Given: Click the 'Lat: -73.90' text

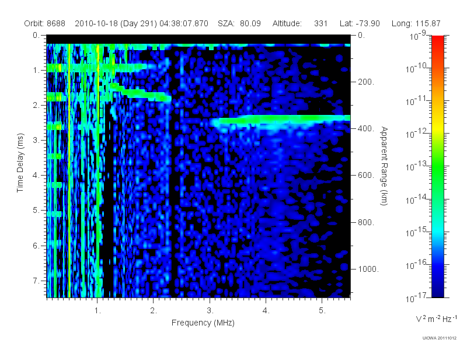Looking at the screenshot, I should pos(360,23).
